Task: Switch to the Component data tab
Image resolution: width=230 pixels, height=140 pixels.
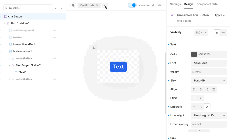Action: click(x=207, y=4)
